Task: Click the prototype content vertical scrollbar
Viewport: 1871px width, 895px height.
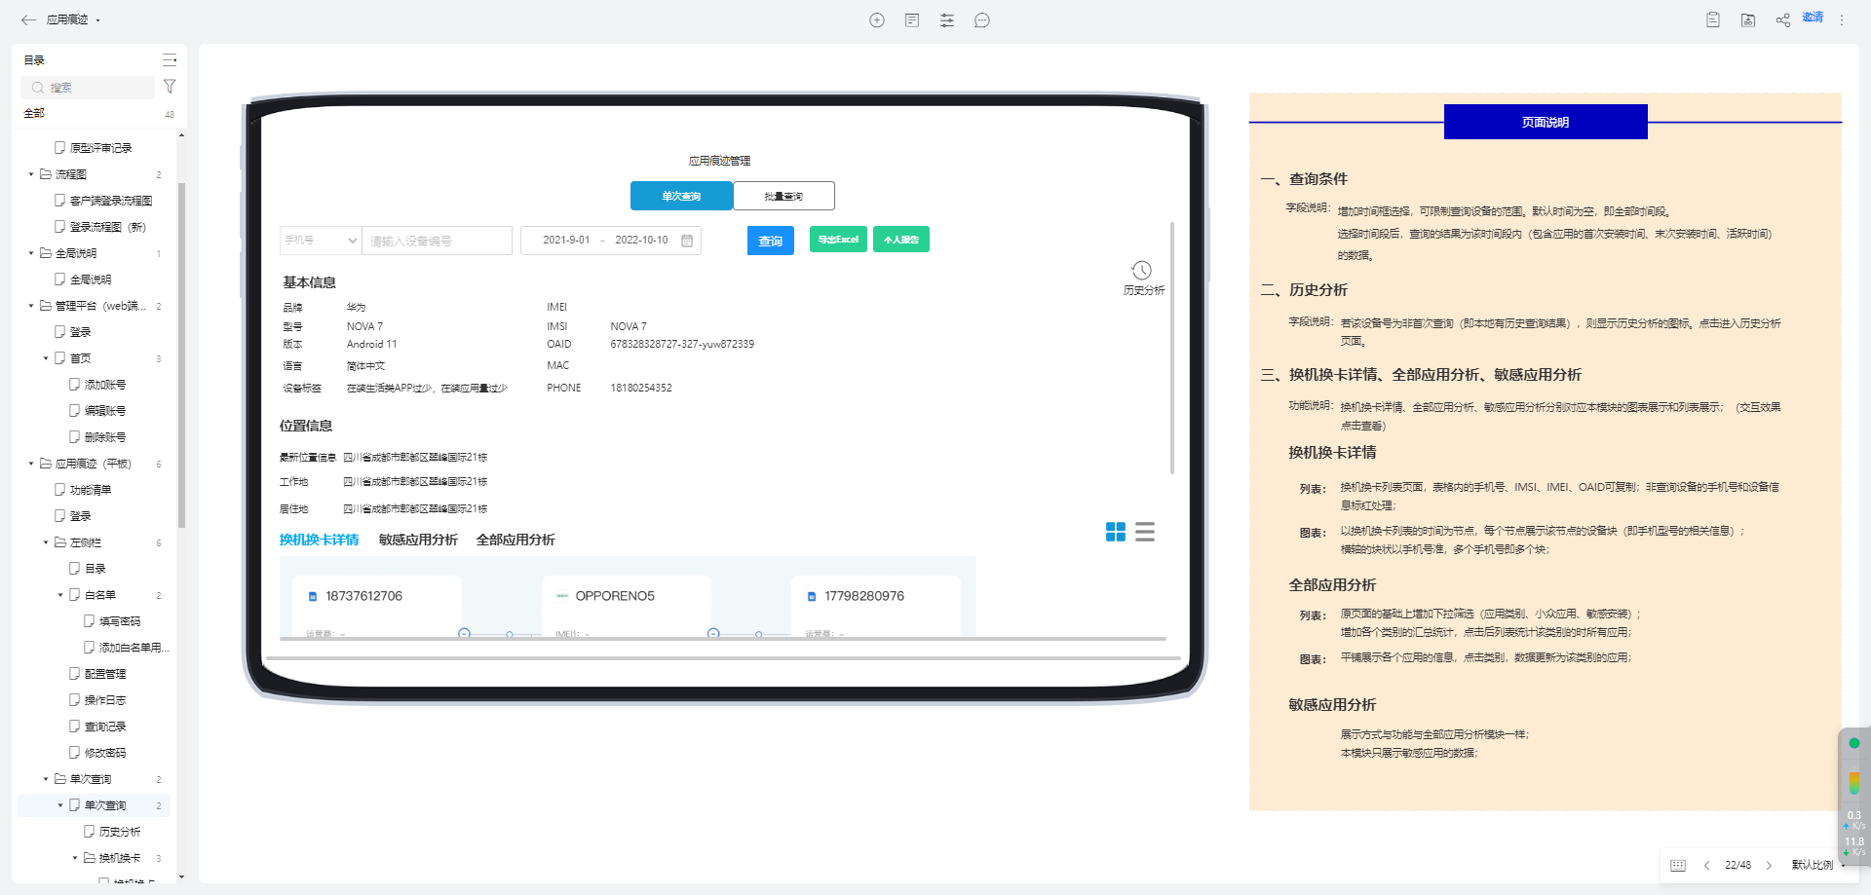Action: [1171, 348]
